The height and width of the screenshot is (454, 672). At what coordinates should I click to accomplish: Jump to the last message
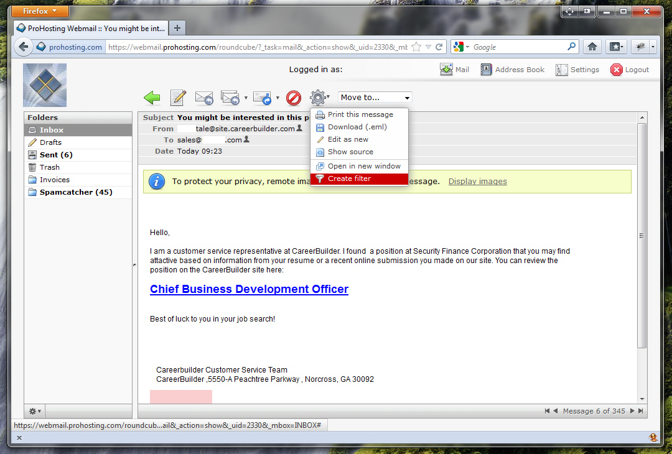click(x=640, y=411)
